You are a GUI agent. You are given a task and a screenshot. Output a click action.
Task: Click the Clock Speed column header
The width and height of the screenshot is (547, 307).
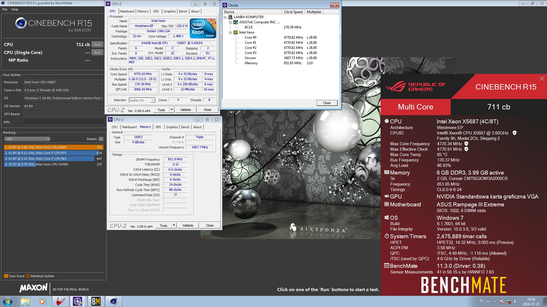[x=293, y=12]
